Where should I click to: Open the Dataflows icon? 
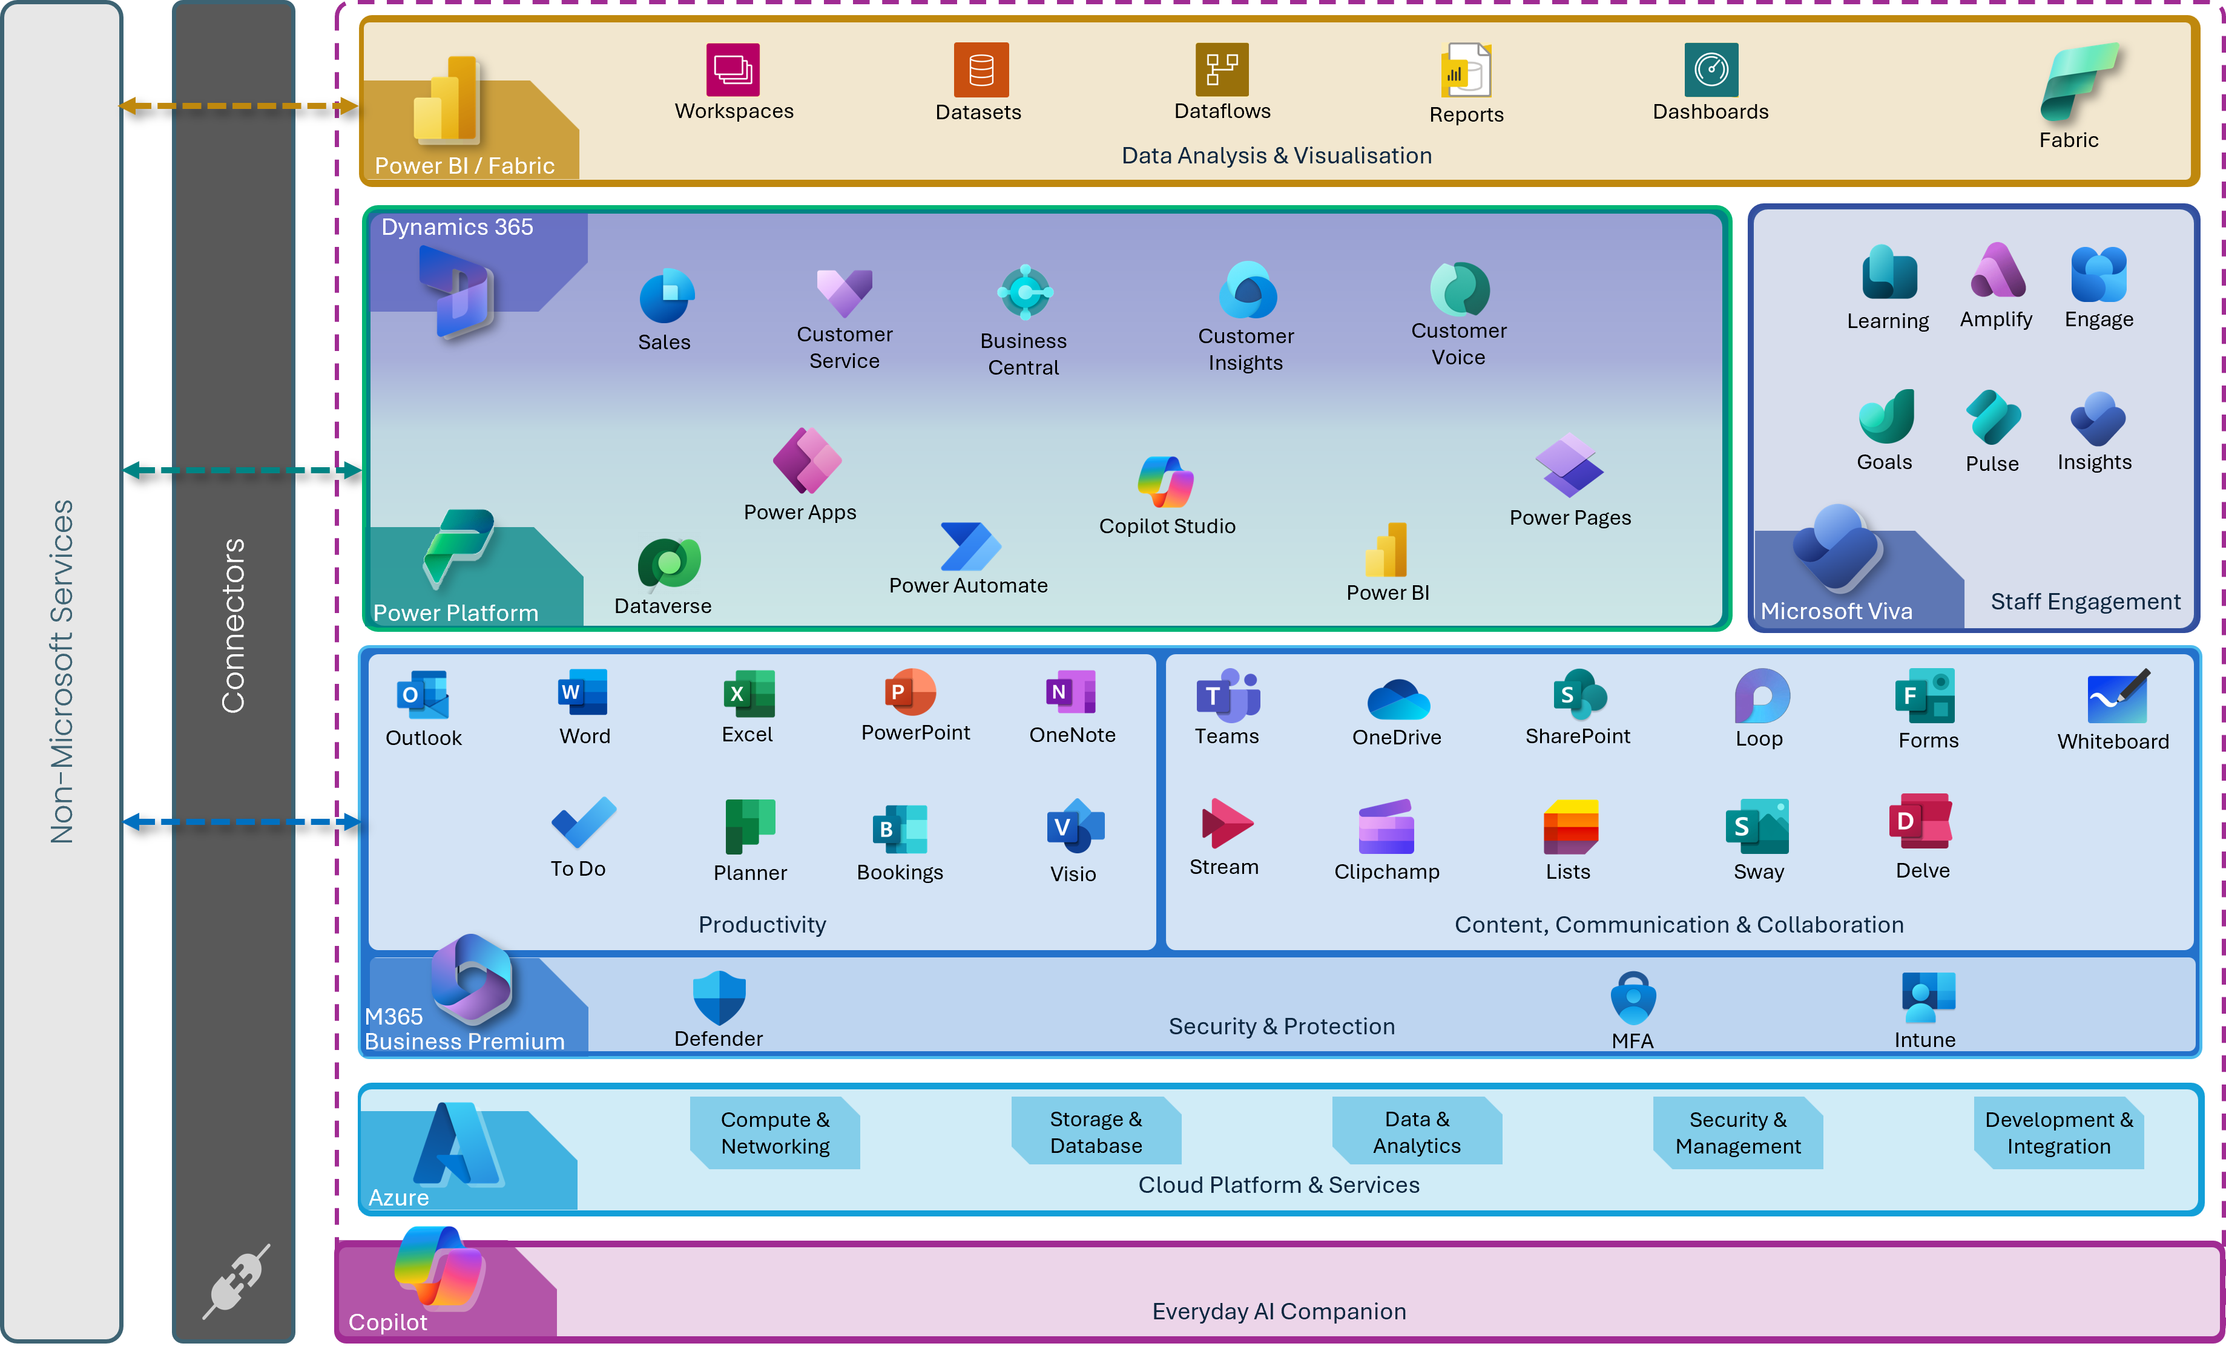tap(1222, 70)
